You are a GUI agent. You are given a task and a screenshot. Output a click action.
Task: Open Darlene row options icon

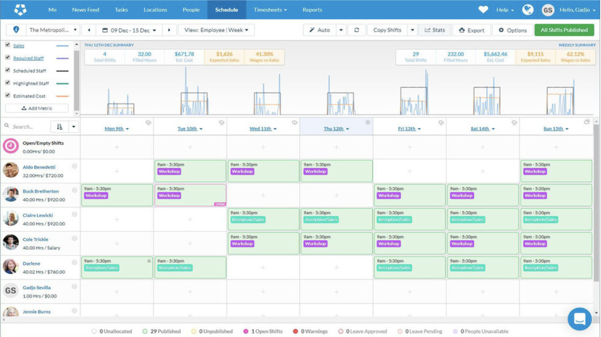click(74, 263)
